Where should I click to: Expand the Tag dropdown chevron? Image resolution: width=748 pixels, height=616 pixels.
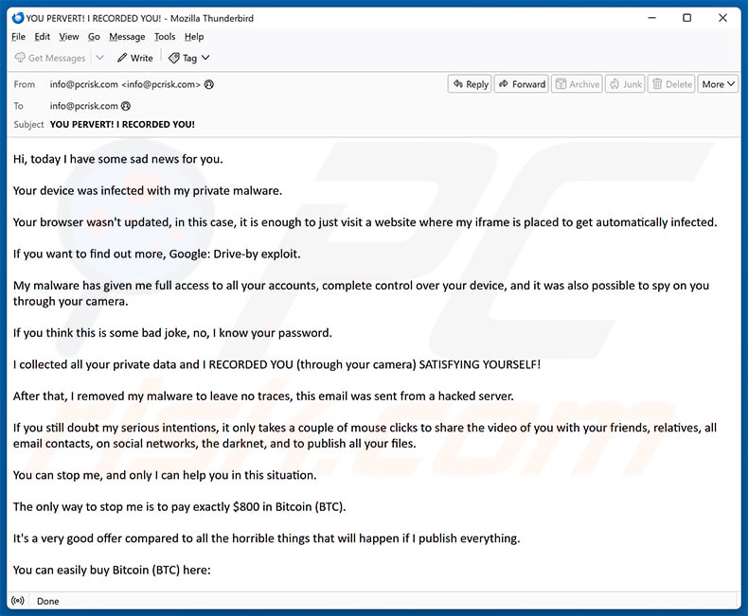tap(205, 58)
